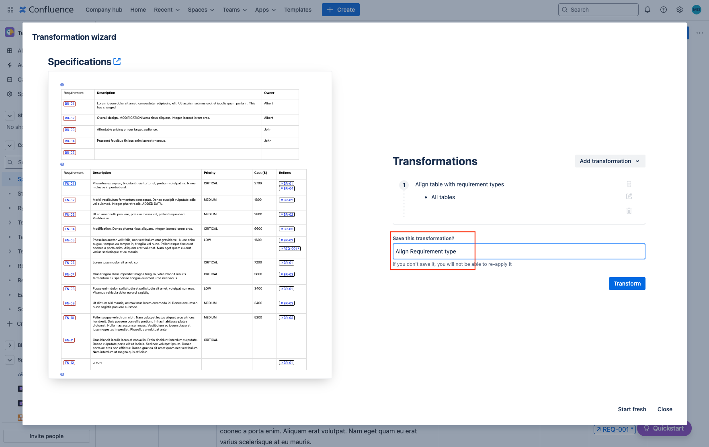The width and height of the screenshot is (709, 447).
Task: Go to Company hub
Action: tap(104, 9)
